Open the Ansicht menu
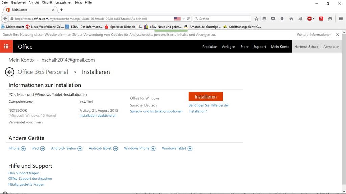Viewport: 346px width, 194px height. [x=33, y=3]
